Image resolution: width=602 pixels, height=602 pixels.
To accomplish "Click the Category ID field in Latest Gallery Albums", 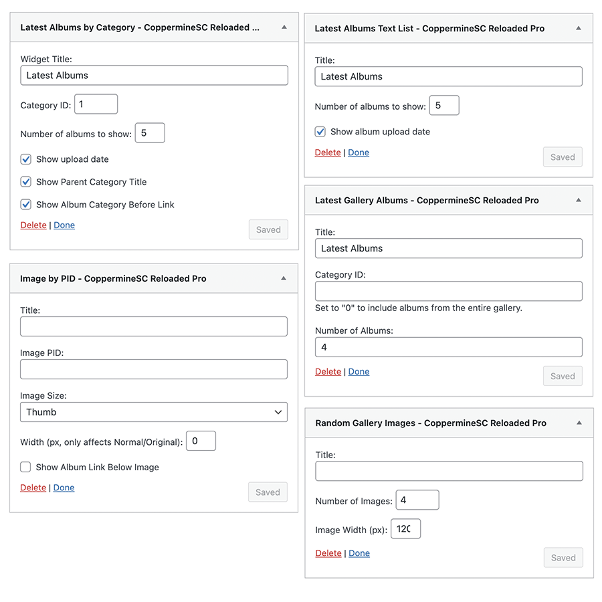I will (448, 291).
